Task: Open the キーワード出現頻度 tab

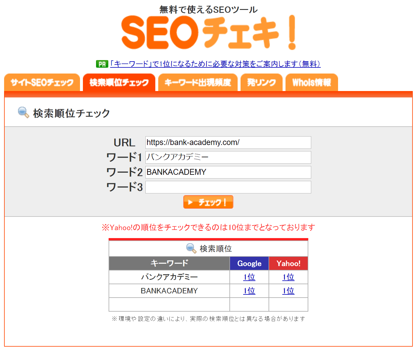Action: point(198,83)
